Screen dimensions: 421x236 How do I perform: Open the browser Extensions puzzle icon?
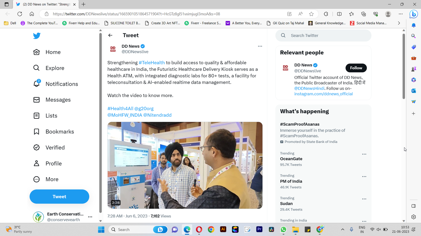tap(326, 14)
